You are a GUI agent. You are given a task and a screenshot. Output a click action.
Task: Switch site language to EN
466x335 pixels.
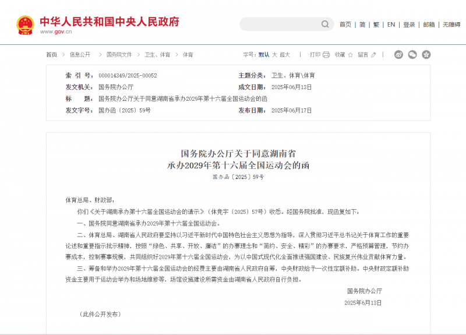(x=391, y=24)
